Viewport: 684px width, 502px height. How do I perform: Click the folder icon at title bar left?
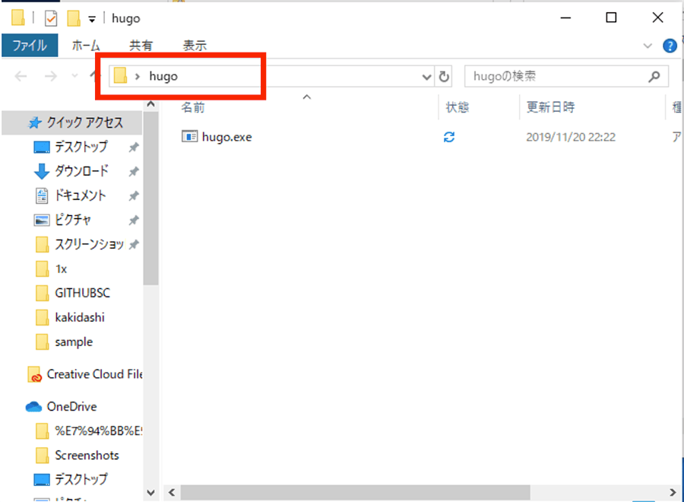[18, 18]
